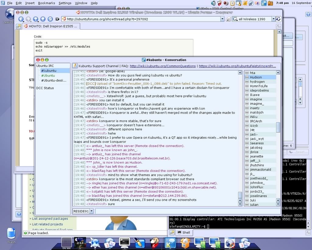This screenshot has width=312, height=250.
Task: Open the fountain pen editor in the dock
Action: coord(139,243)
